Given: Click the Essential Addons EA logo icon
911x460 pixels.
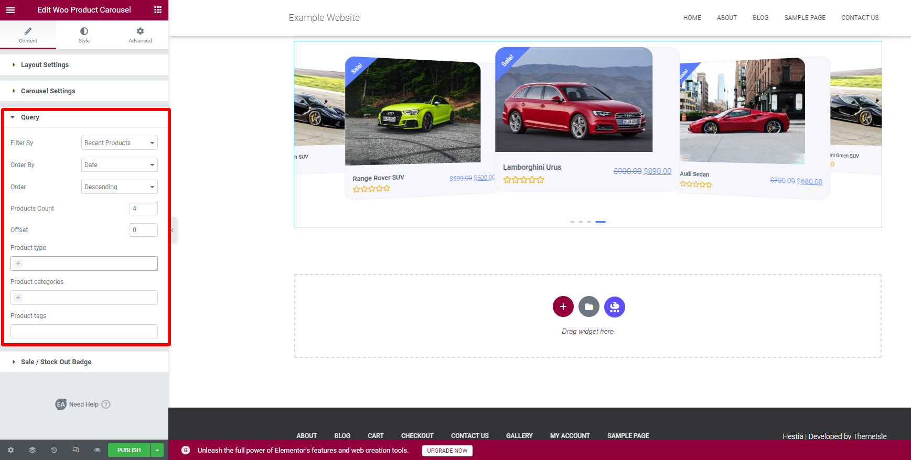Looking at the screenshot, I should 61,404.
